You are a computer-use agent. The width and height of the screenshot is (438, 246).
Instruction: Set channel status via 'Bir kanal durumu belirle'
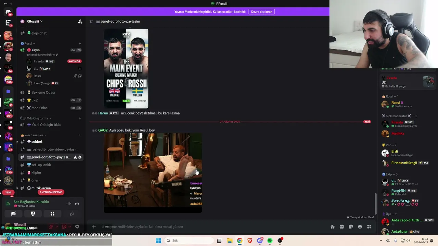pyautogui.click(x=42, y=55)
